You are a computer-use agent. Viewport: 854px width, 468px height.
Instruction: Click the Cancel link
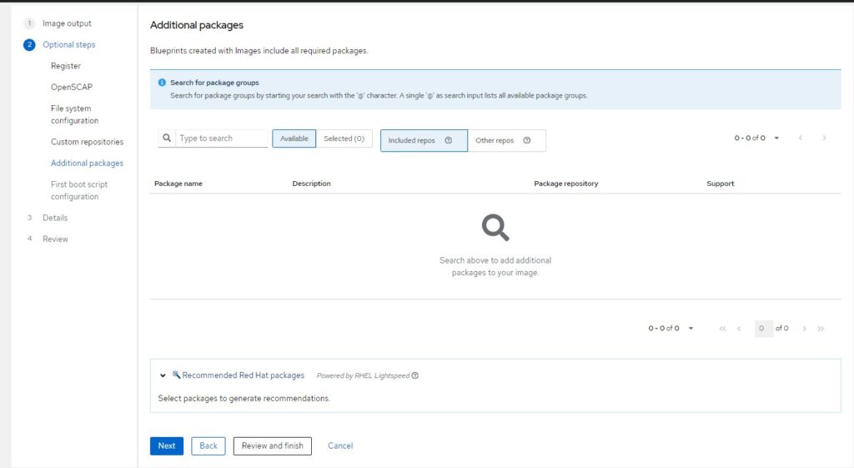pos(340,445)
